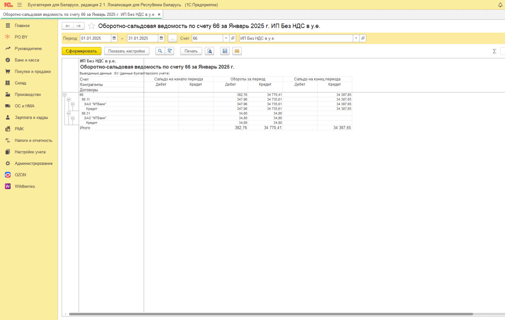Click Налоги и отчетность icon

[x=8, y=140]
